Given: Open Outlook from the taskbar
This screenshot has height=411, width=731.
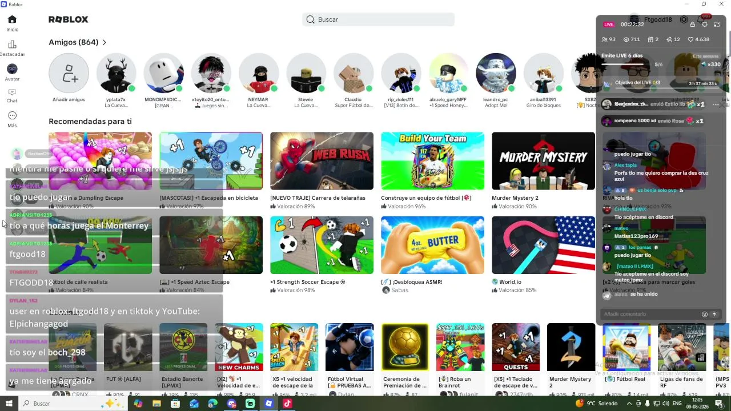Looking at the screenshot, I should [194, 404].
